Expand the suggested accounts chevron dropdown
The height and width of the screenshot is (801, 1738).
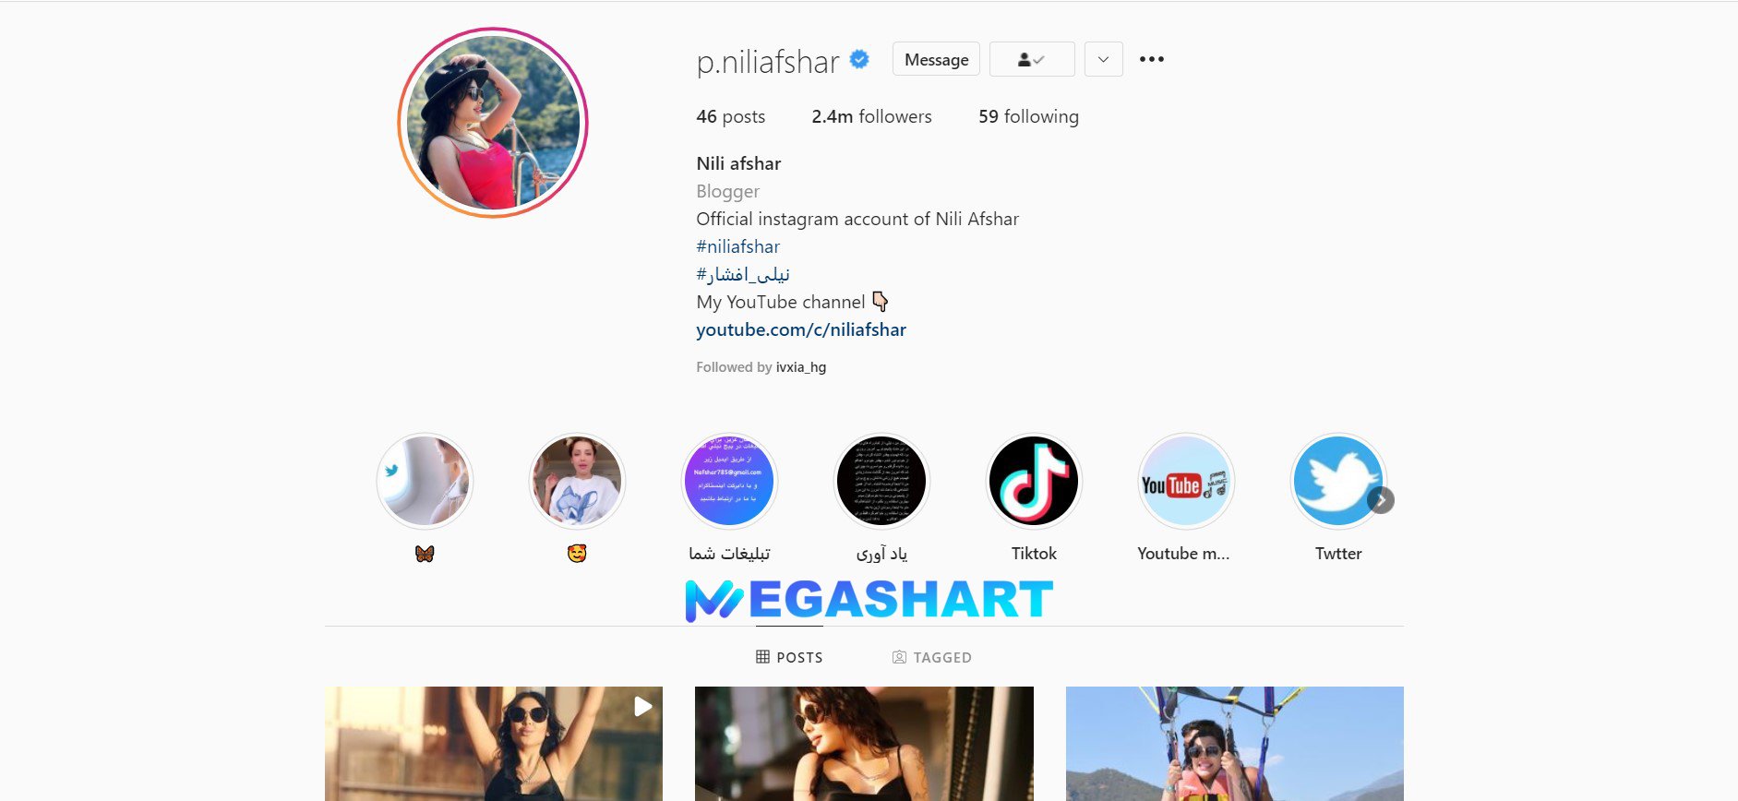click(x=1103, y=59)
